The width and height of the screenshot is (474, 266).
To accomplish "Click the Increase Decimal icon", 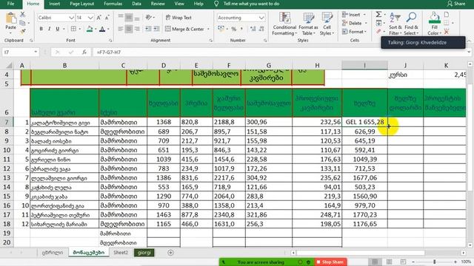I will 253,29.
